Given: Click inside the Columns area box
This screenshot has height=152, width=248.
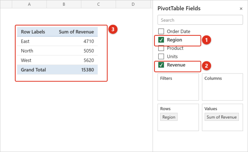Looking at the screenshot, I should [x=222, y=87].
